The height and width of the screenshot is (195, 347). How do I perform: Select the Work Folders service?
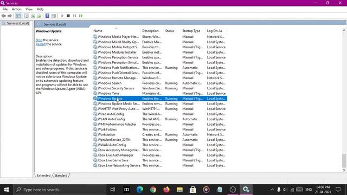point(160,129)
